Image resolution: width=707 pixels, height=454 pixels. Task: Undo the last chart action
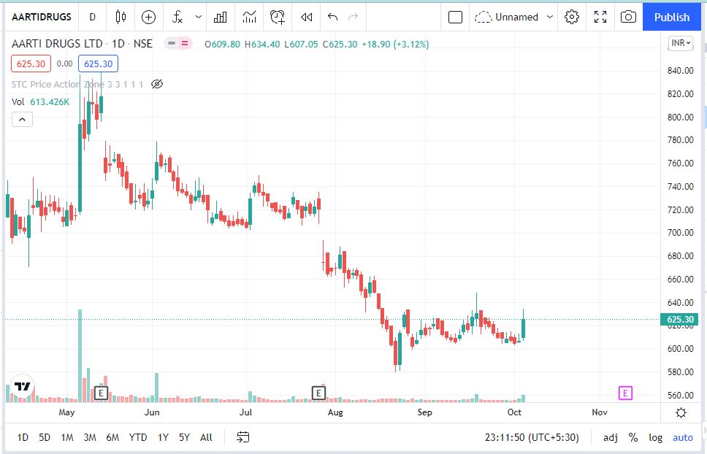[x=333, y=17]
